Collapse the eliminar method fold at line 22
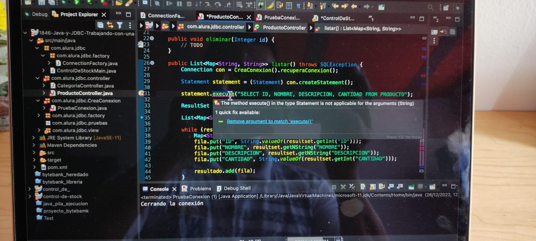Screen dimensions: 536x241 152,38
